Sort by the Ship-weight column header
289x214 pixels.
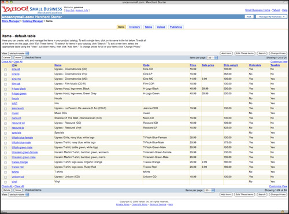(231, 65)
